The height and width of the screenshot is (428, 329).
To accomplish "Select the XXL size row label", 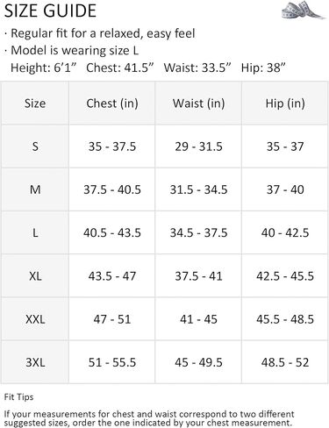I will pos(35,319).
